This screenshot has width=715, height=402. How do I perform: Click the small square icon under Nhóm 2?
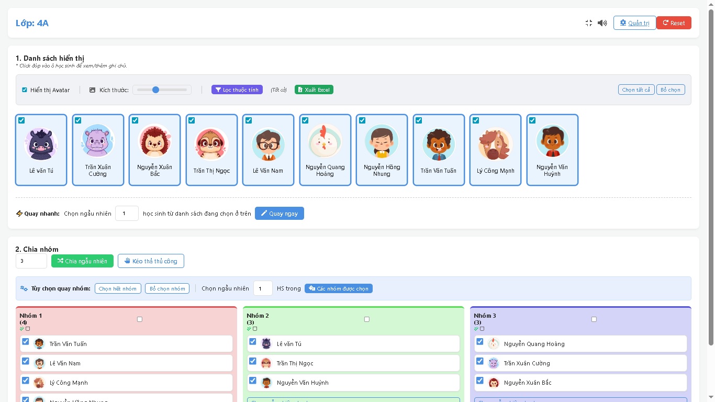tap(255, 329)
